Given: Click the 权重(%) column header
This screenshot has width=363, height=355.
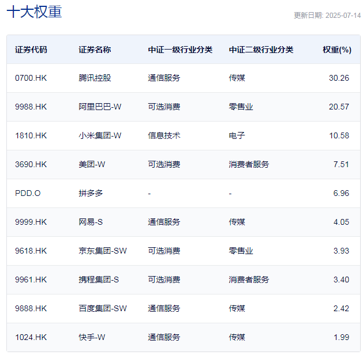Looking at the screenshot, I should point(336,50).
